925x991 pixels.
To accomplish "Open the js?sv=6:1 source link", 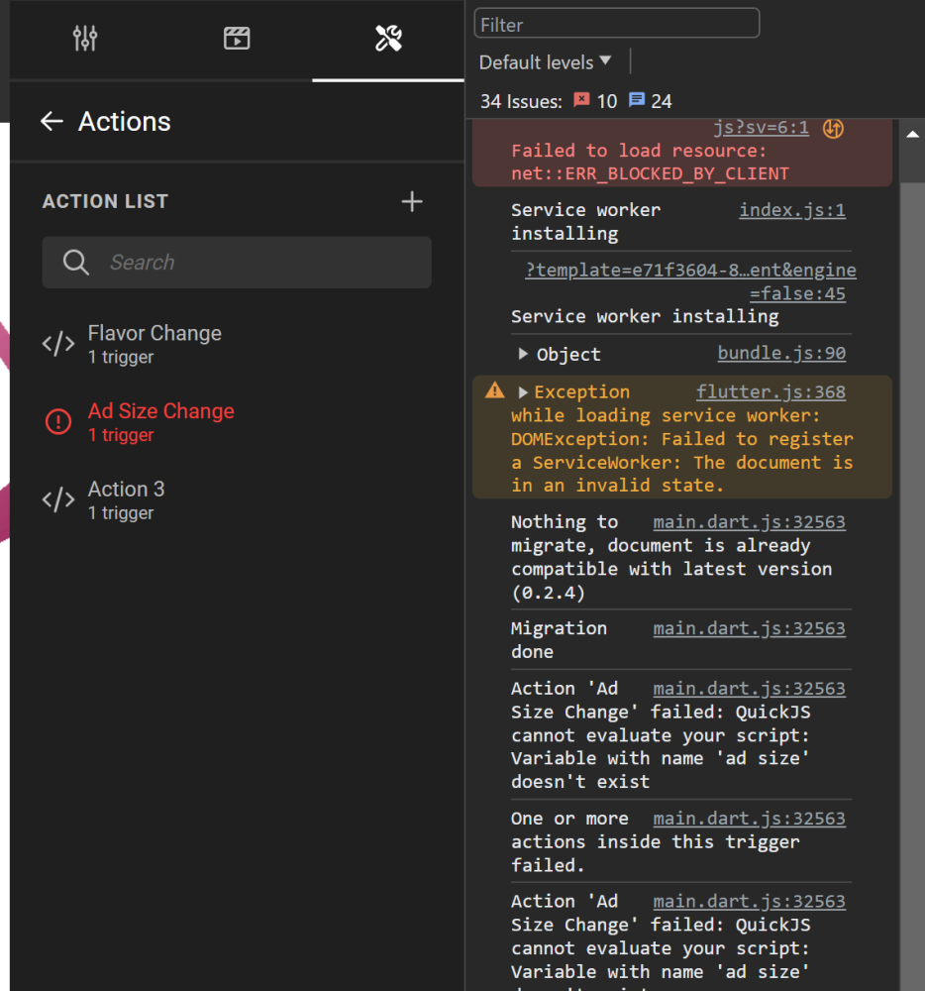I will tap(761, 127).
